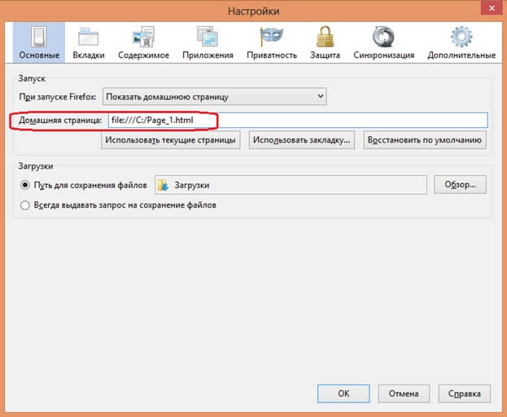Close the Настройки dialog window
The image size is (507, 417).
pos(492,8)
